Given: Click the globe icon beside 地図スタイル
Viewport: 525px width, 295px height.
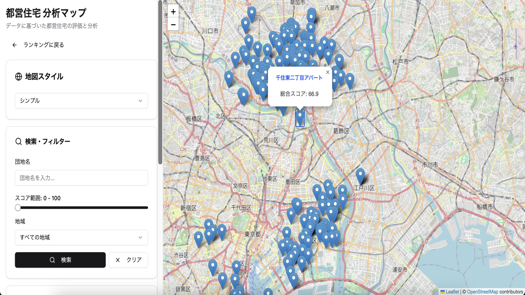Looking at the screenshot, I should (19, 77).
